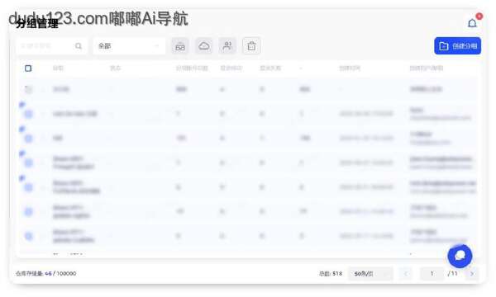Viewport: 496px width, 297px height.
Task: Click the users toolbar icon
Action: pos(227,46)
